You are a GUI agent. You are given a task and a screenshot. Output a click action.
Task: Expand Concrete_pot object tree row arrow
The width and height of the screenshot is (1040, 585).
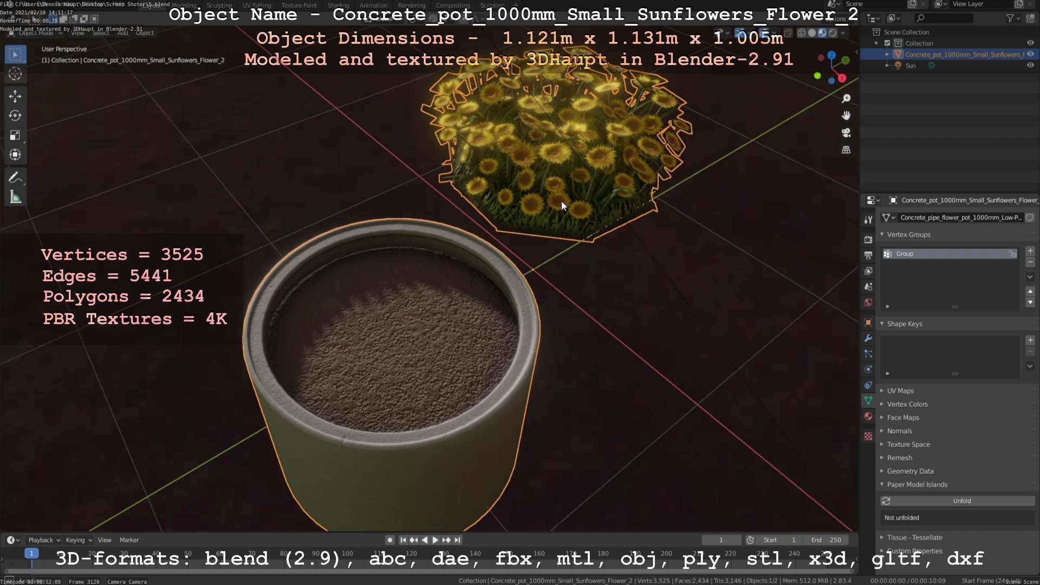(x=887, y=54)
